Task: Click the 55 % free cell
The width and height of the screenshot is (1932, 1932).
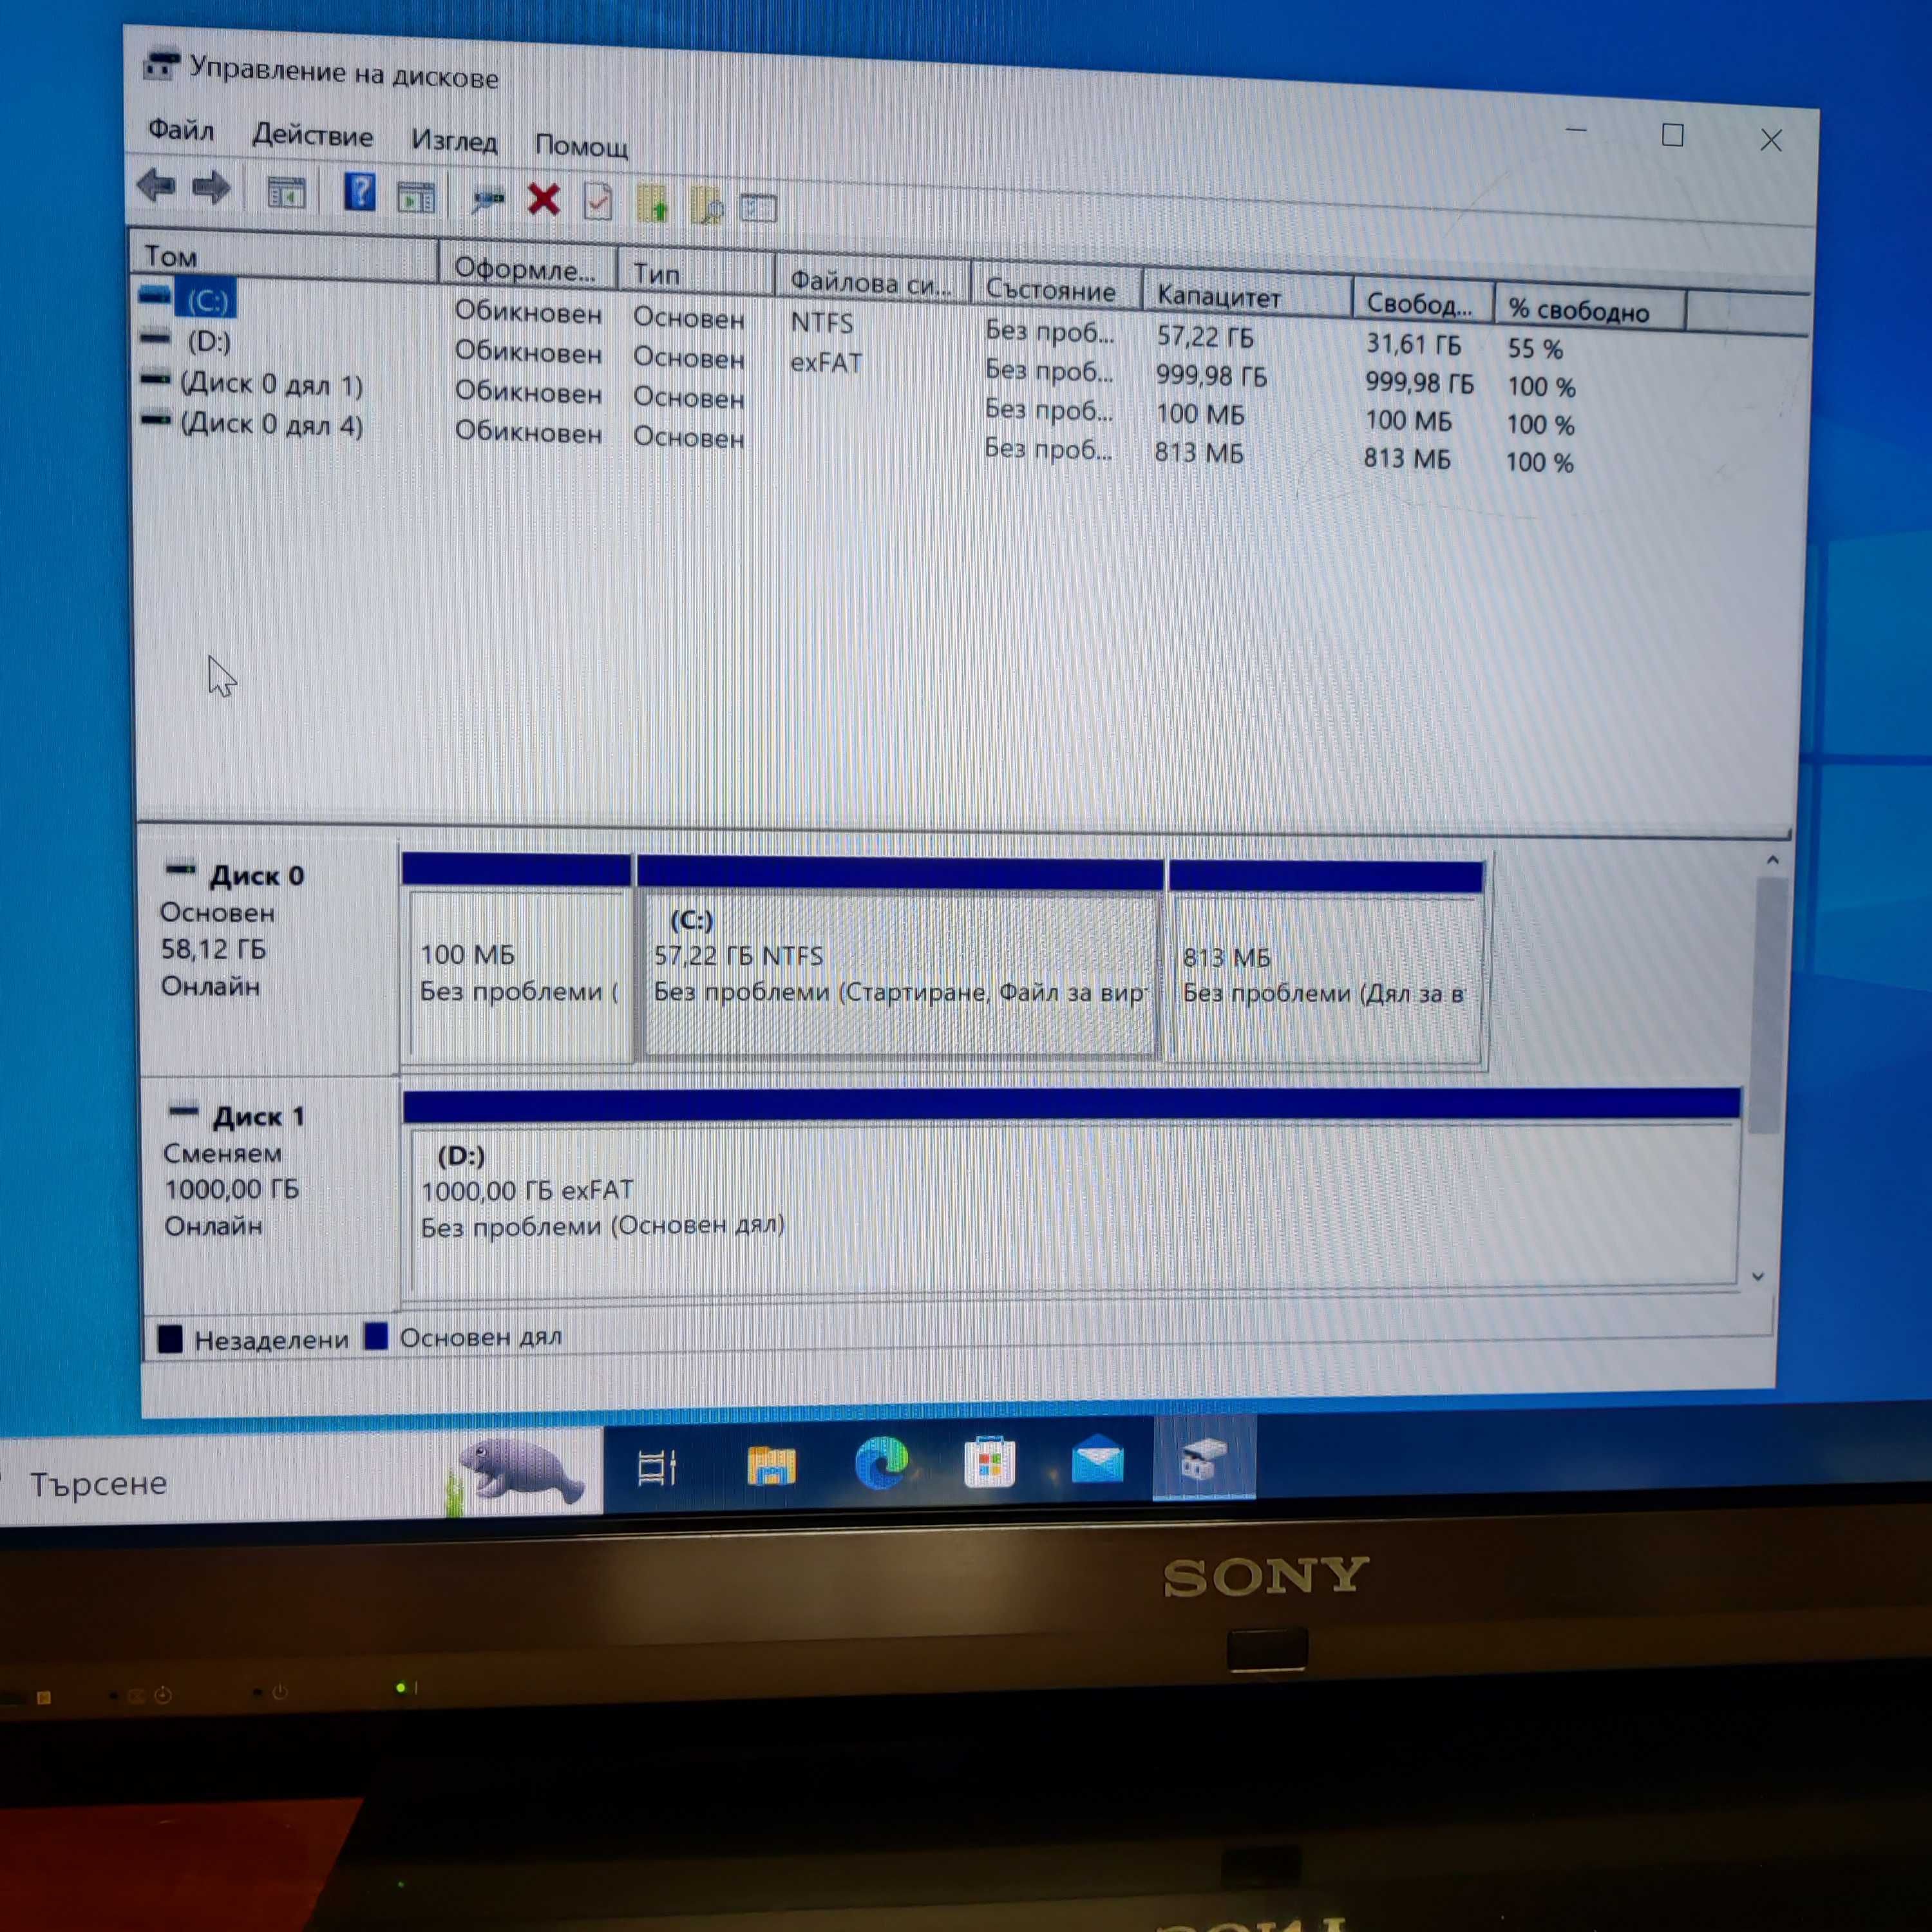Action: tap(1535, 348)
